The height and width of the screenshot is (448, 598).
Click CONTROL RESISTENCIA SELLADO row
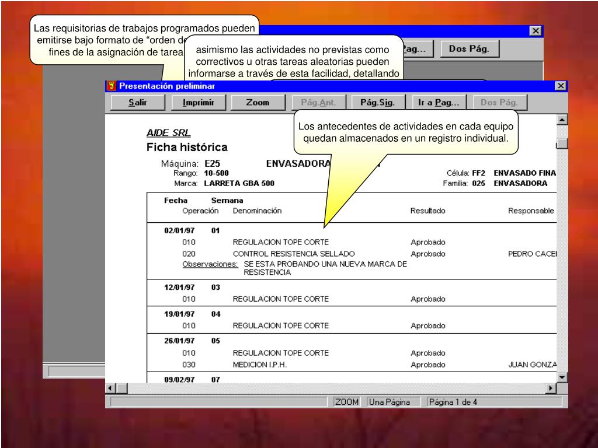(294, 254)
